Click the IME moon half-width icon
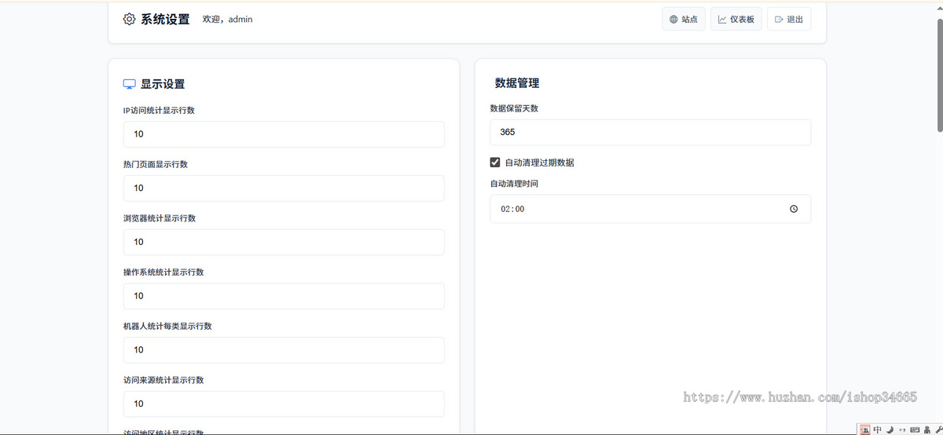This screenshot has width=943, height=435. [x=890, y=430]
